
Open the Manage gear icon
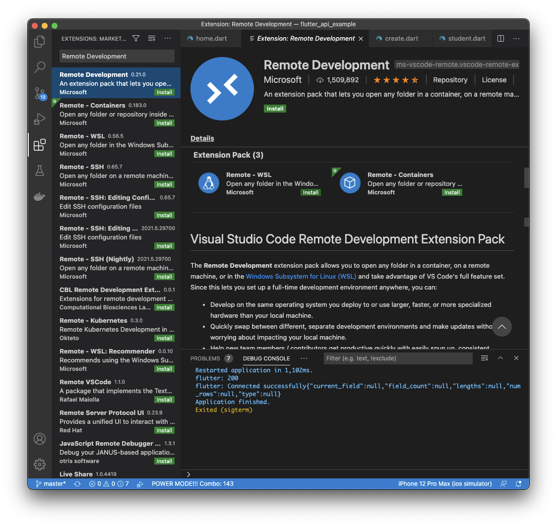tap(39, 464)
